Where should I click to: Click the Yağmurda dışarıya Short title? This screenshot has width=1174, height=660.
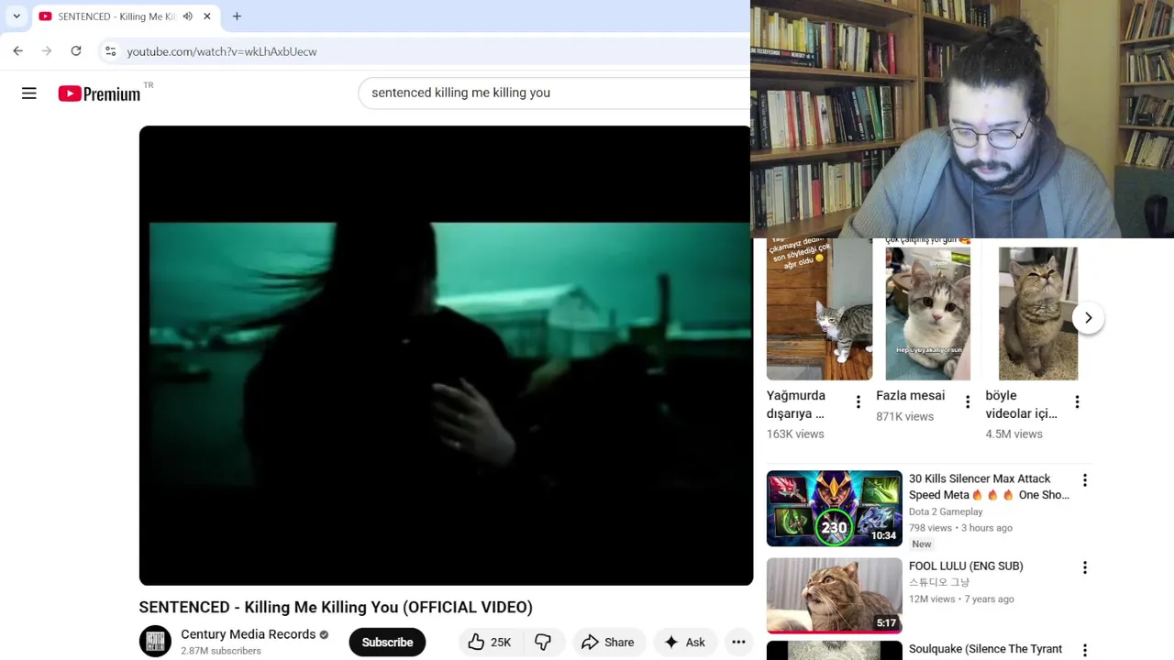click(x=796, y=404)
